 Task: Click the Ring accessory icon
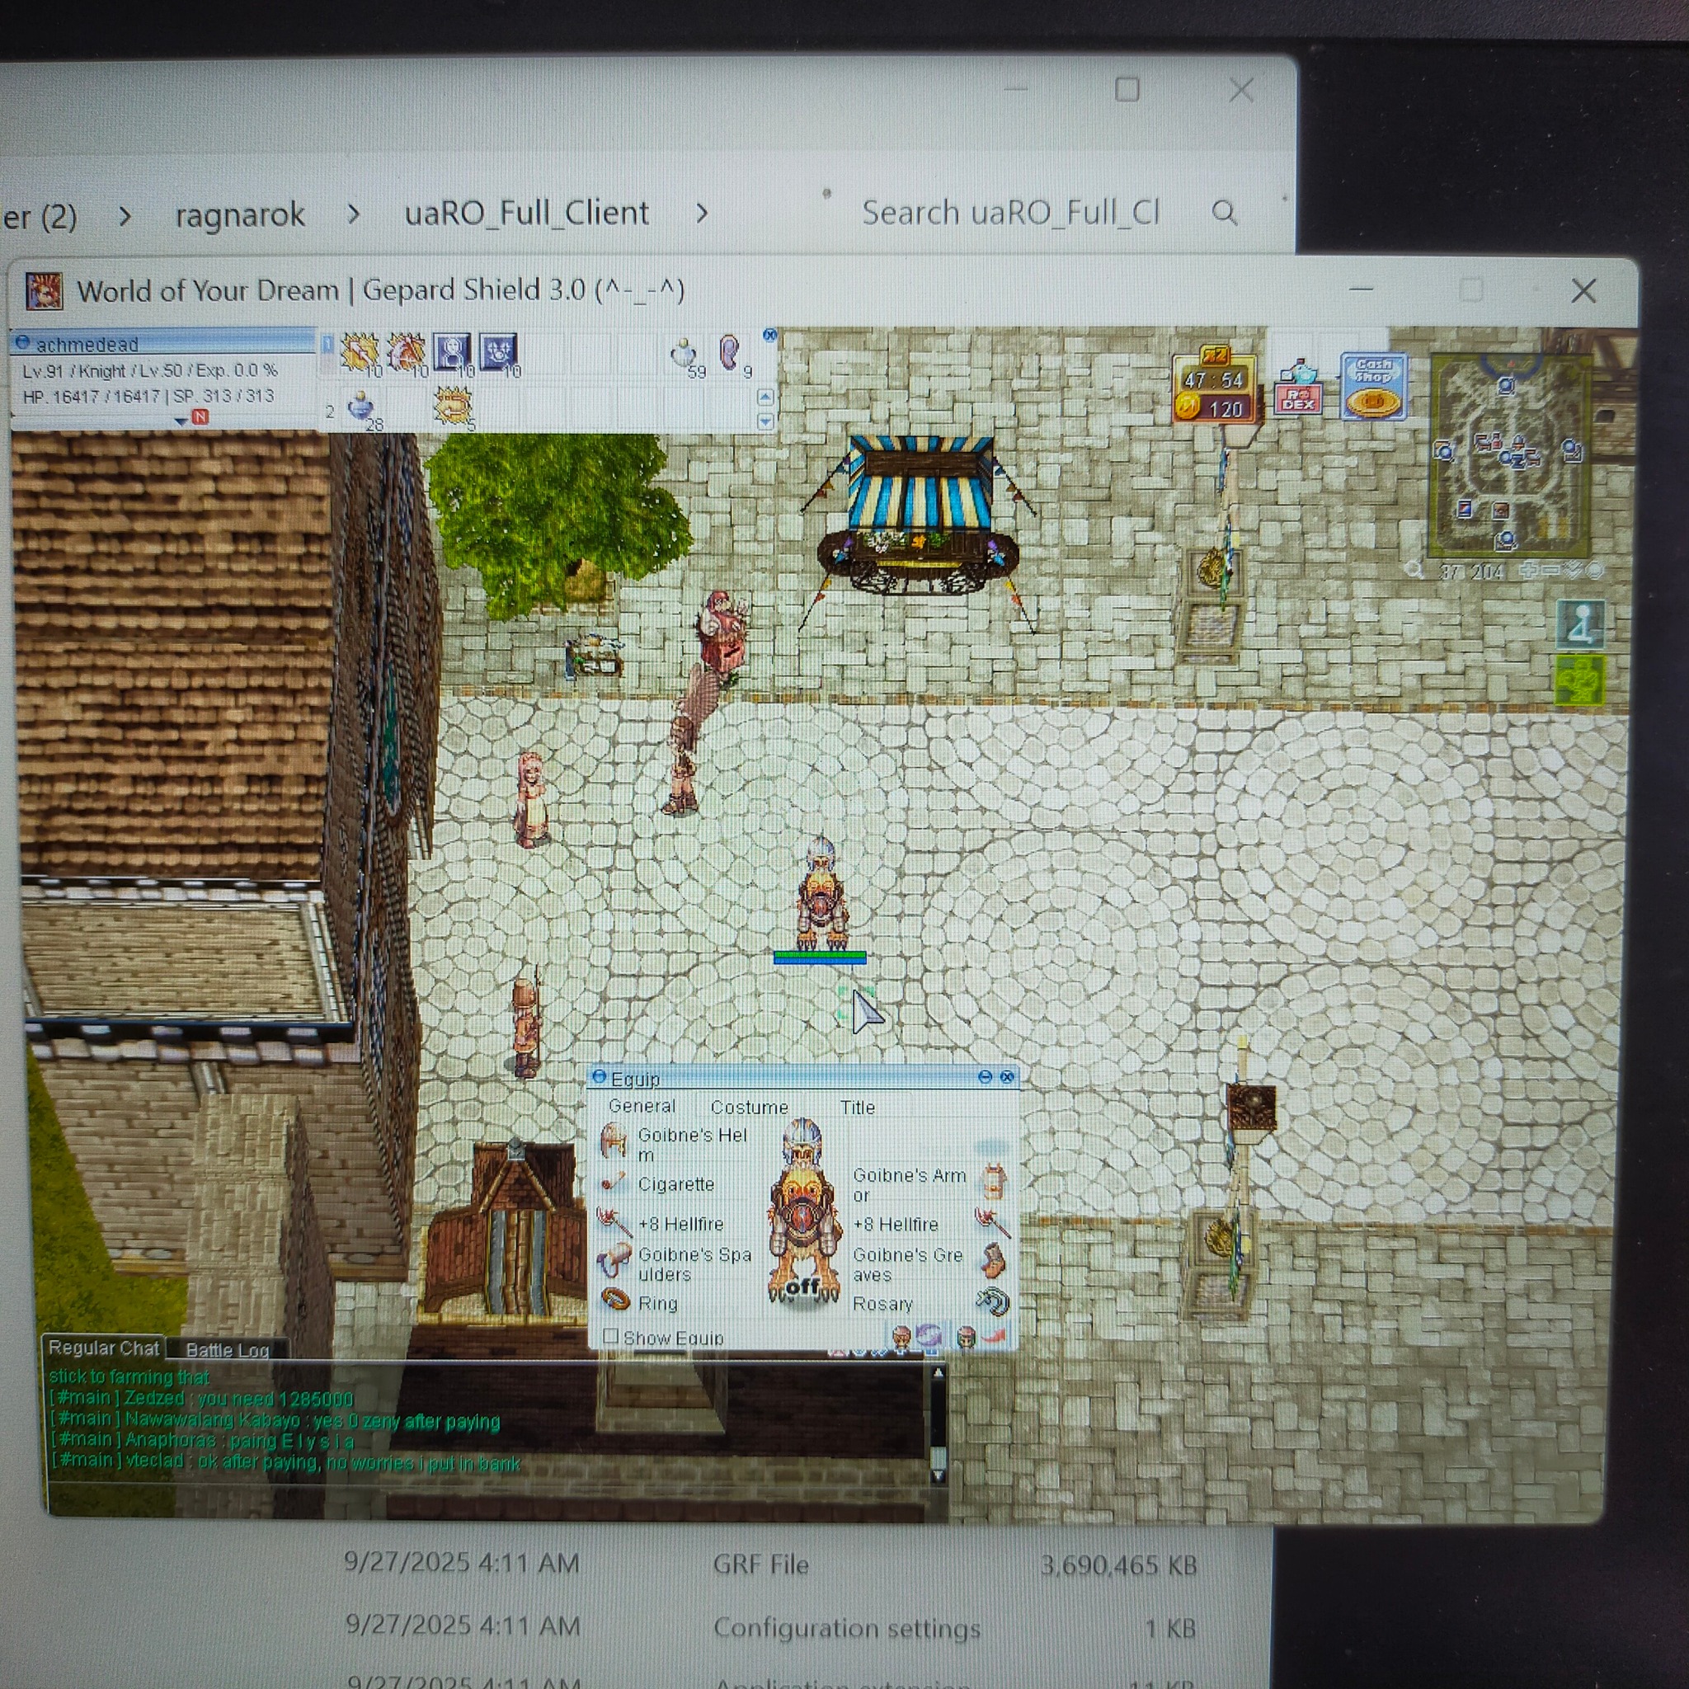616,1301
